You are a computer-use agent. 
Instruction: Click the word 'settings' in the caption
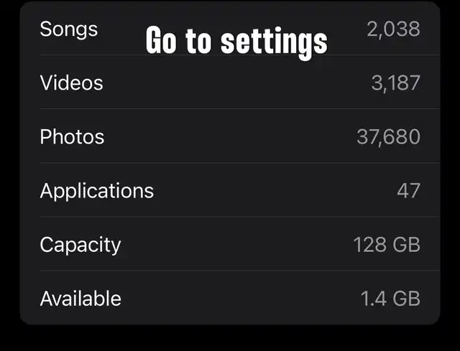(x=274, y=43)
